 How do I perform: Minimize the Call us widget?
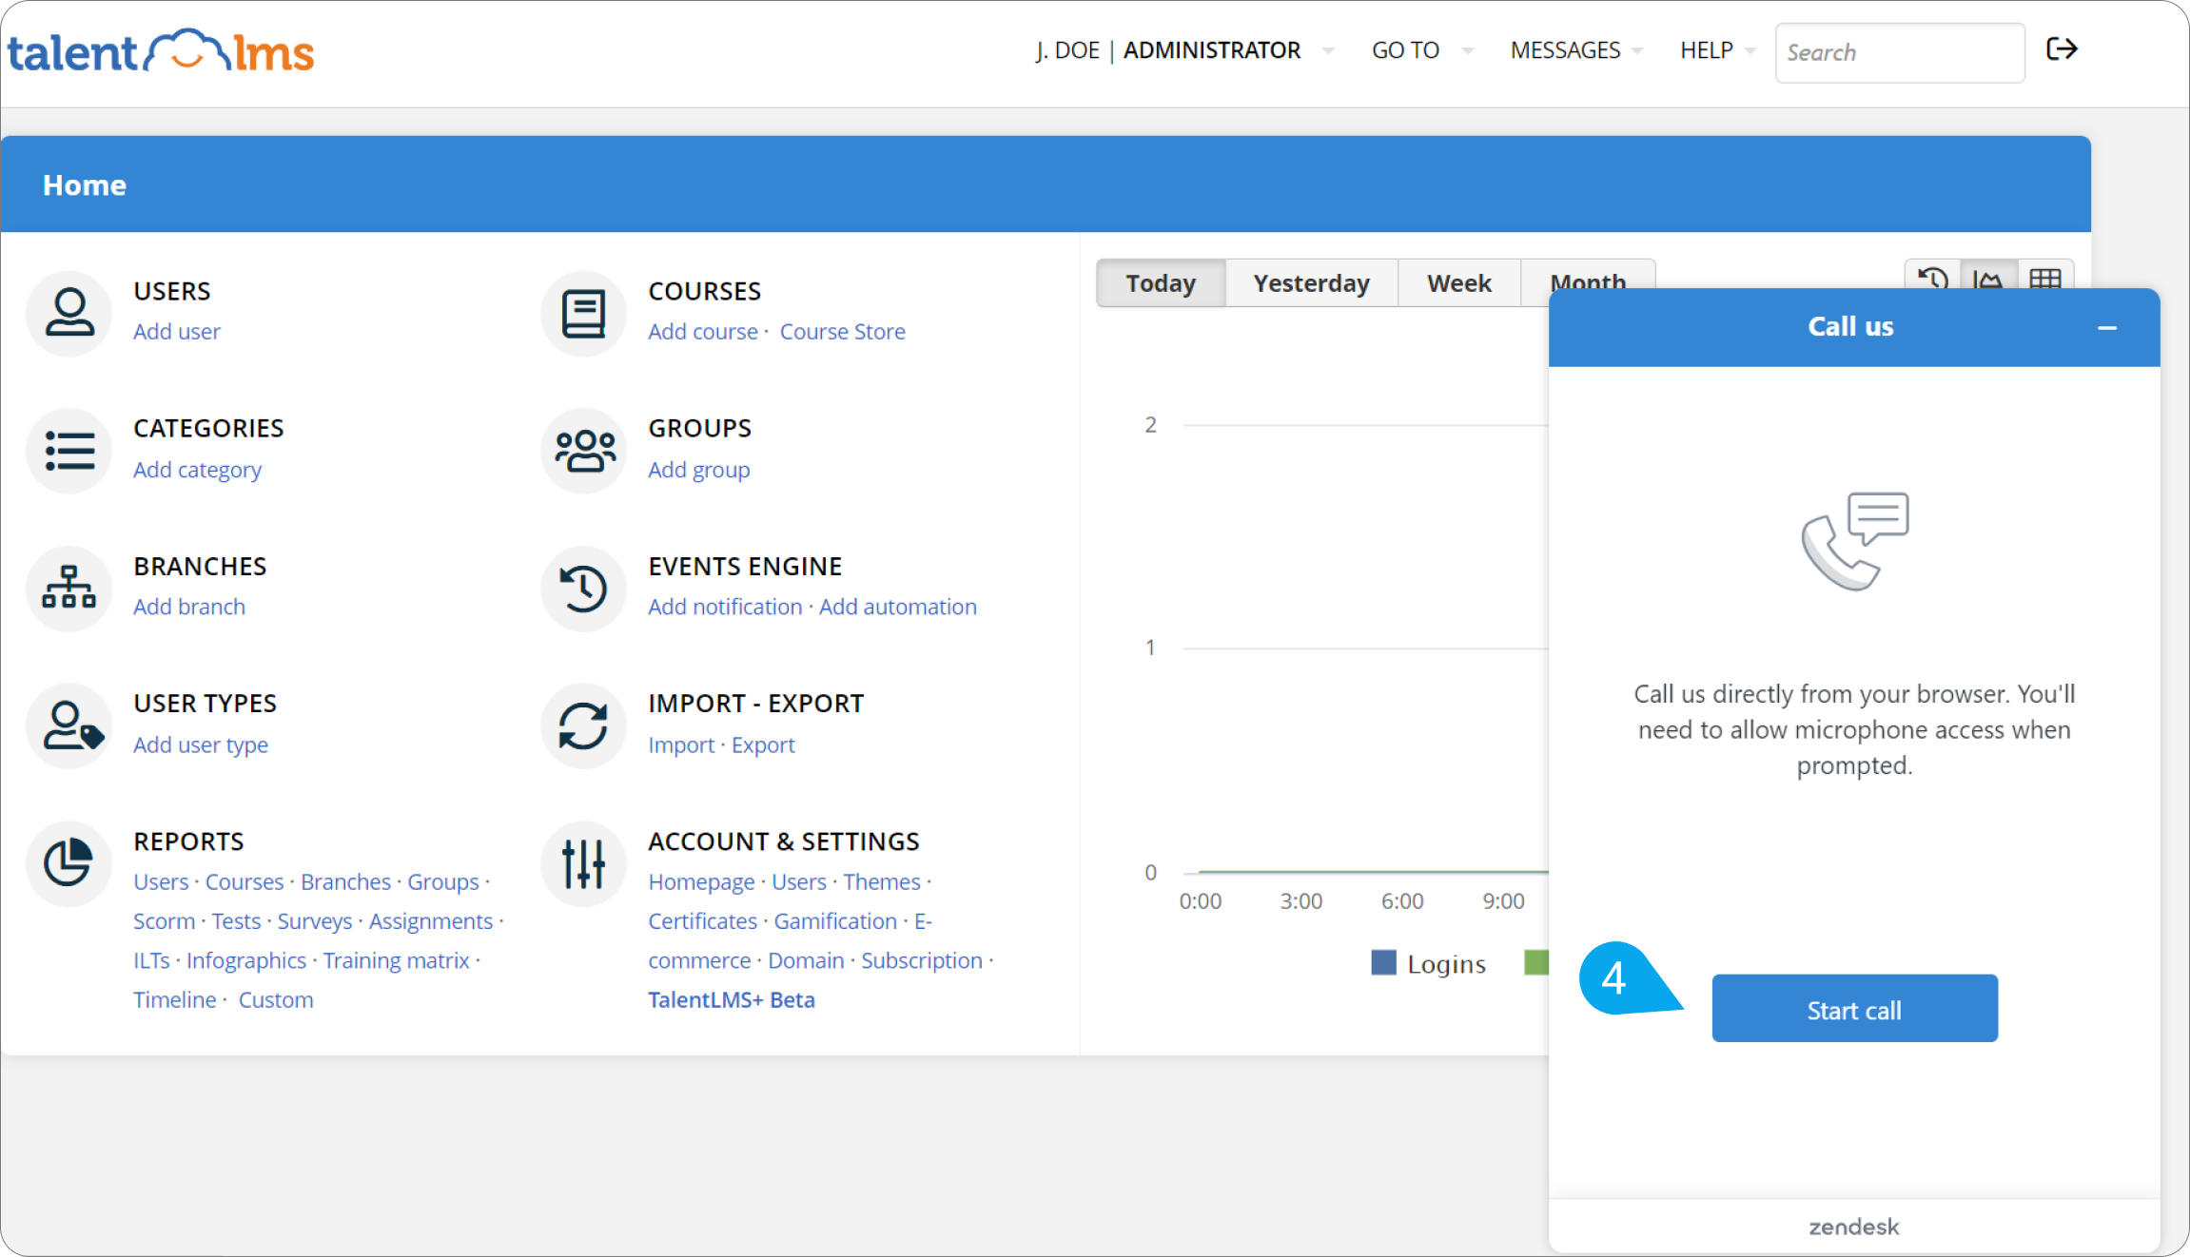point(2107,328)
